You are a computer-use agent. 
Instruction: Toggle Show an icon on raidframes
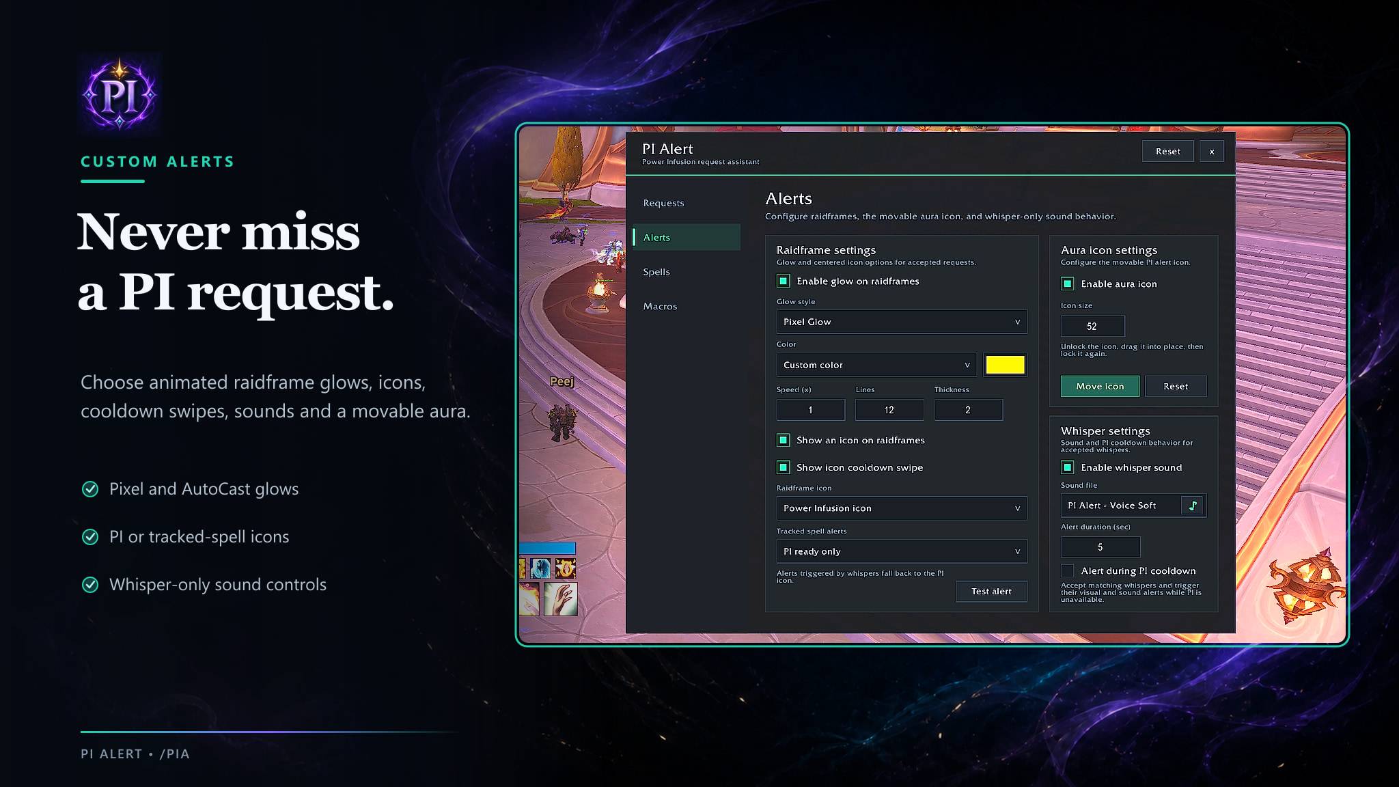pyautogui.click(x=784, y=440)
